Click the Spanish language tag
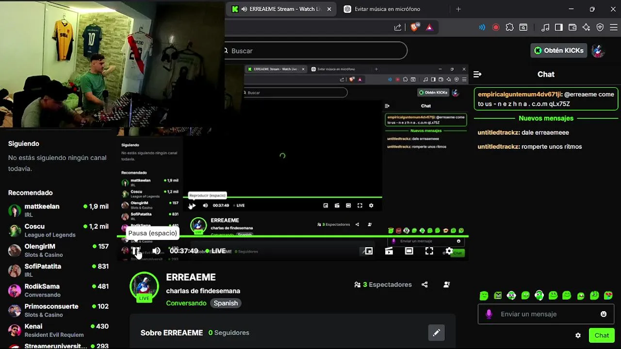 tap(226, 303)
